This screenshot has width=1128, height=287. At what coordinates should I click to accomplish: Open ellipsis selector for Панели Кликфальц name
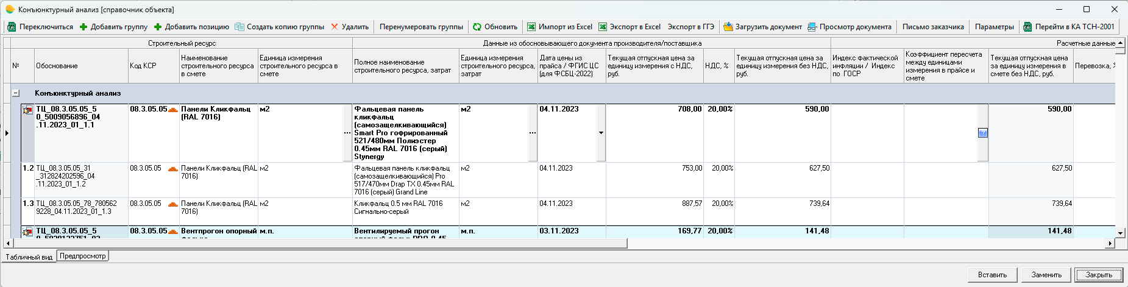(x=347, y=133)
